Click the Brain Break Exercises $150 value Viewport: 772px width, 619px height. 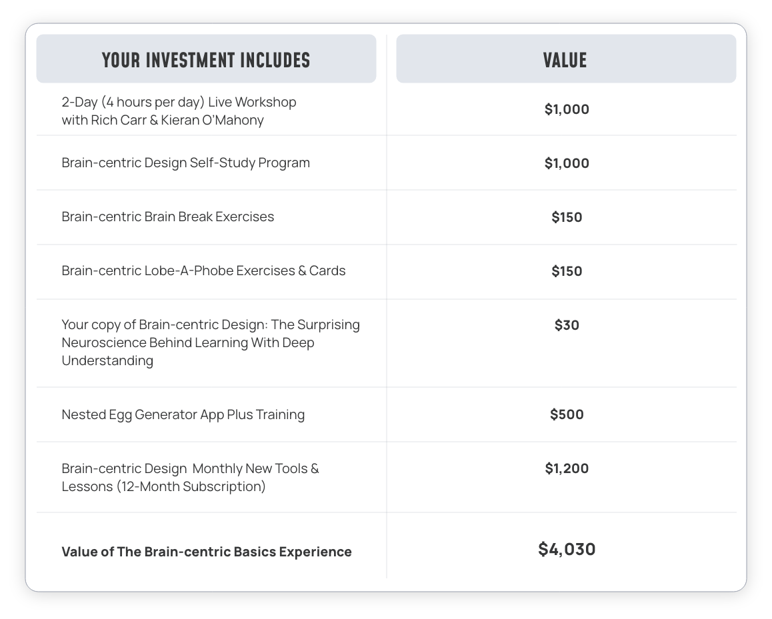tap(567, 217)
